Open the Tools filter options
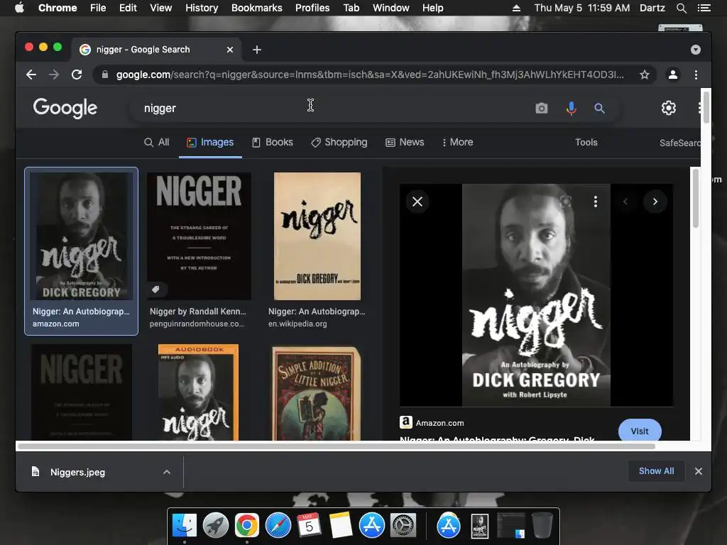 pos(586,142)
